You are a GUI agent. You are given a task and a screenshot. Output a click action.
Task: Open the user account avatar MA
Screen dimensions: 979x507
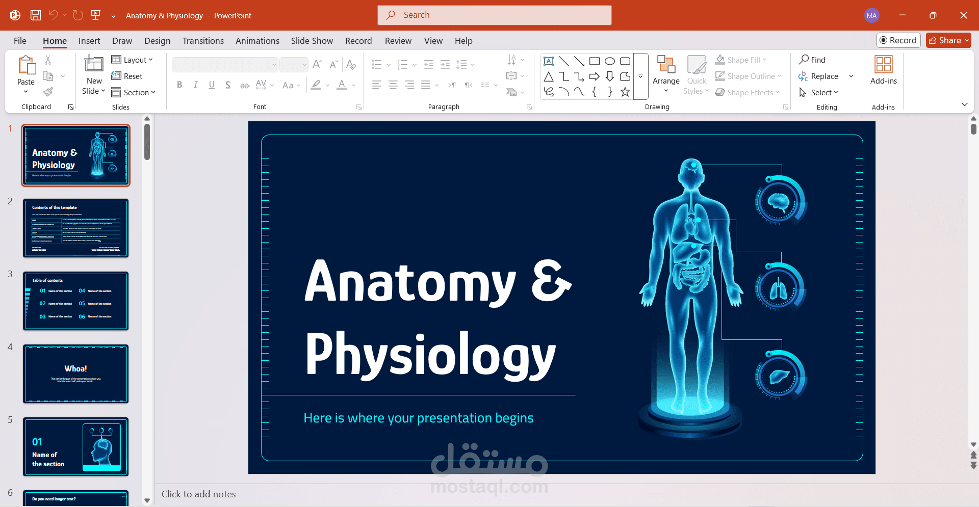click(x=872, y=15)
